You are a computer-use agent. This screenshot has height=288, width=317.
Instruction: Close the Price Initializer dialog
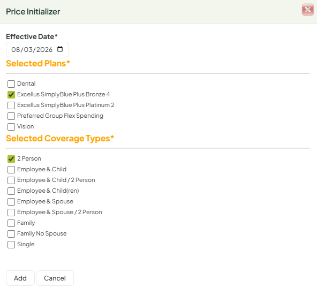(x=307, y=10)
